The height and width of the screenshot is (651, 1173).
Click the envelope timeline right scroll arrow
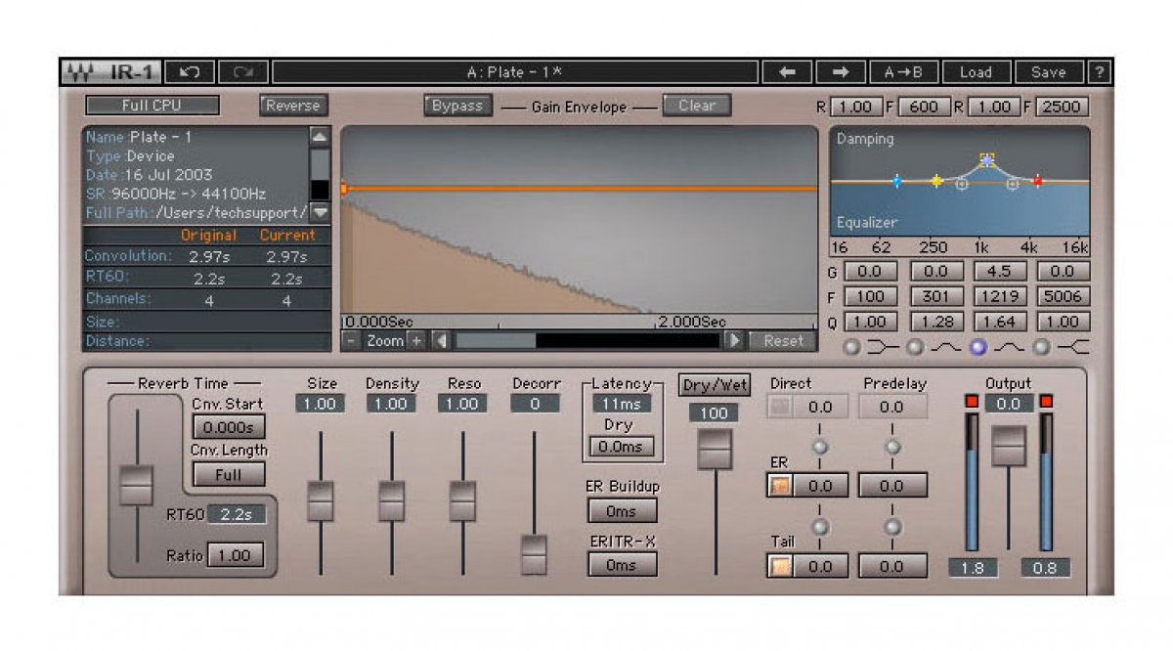coord(733,340)
